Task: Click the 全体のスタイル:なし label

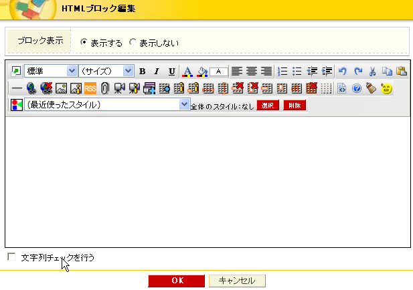Action: click(222, 106)
